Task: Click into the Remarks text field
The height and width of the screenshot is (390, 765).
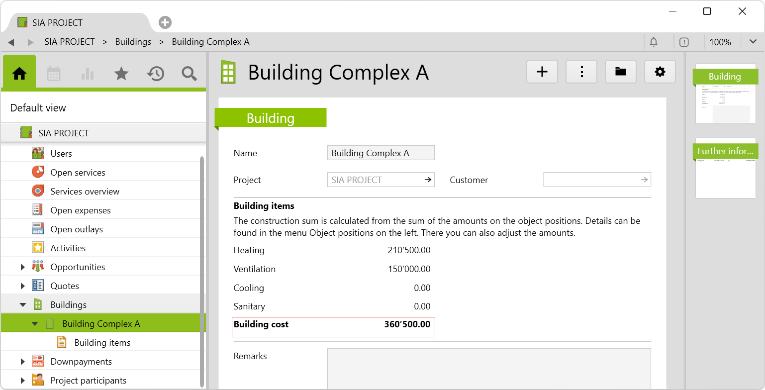Action: [488, 368]
